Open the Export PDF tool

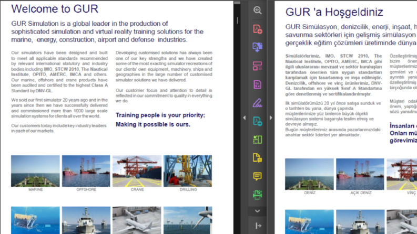[x=257, y=47]
